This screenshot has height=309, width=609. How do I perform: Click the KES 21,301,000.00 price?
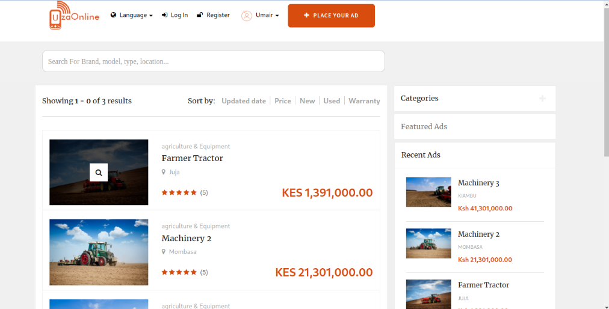324,272
